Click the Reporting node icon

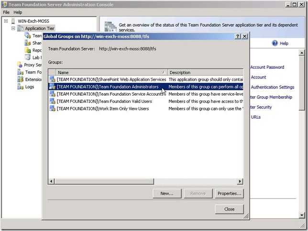(28, 50)
